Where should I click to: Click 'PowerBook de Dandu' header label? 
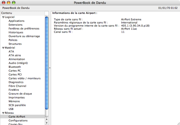point(16,8)
